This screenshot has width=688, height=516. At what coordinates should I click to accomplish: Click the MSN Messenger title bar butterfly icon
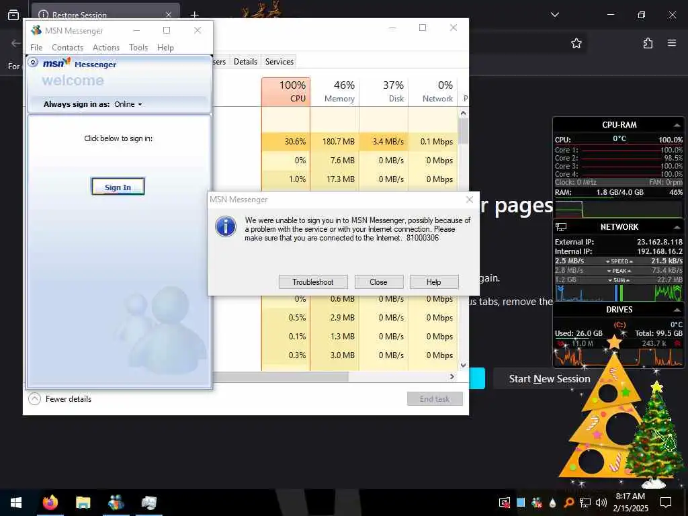(36, 30)
